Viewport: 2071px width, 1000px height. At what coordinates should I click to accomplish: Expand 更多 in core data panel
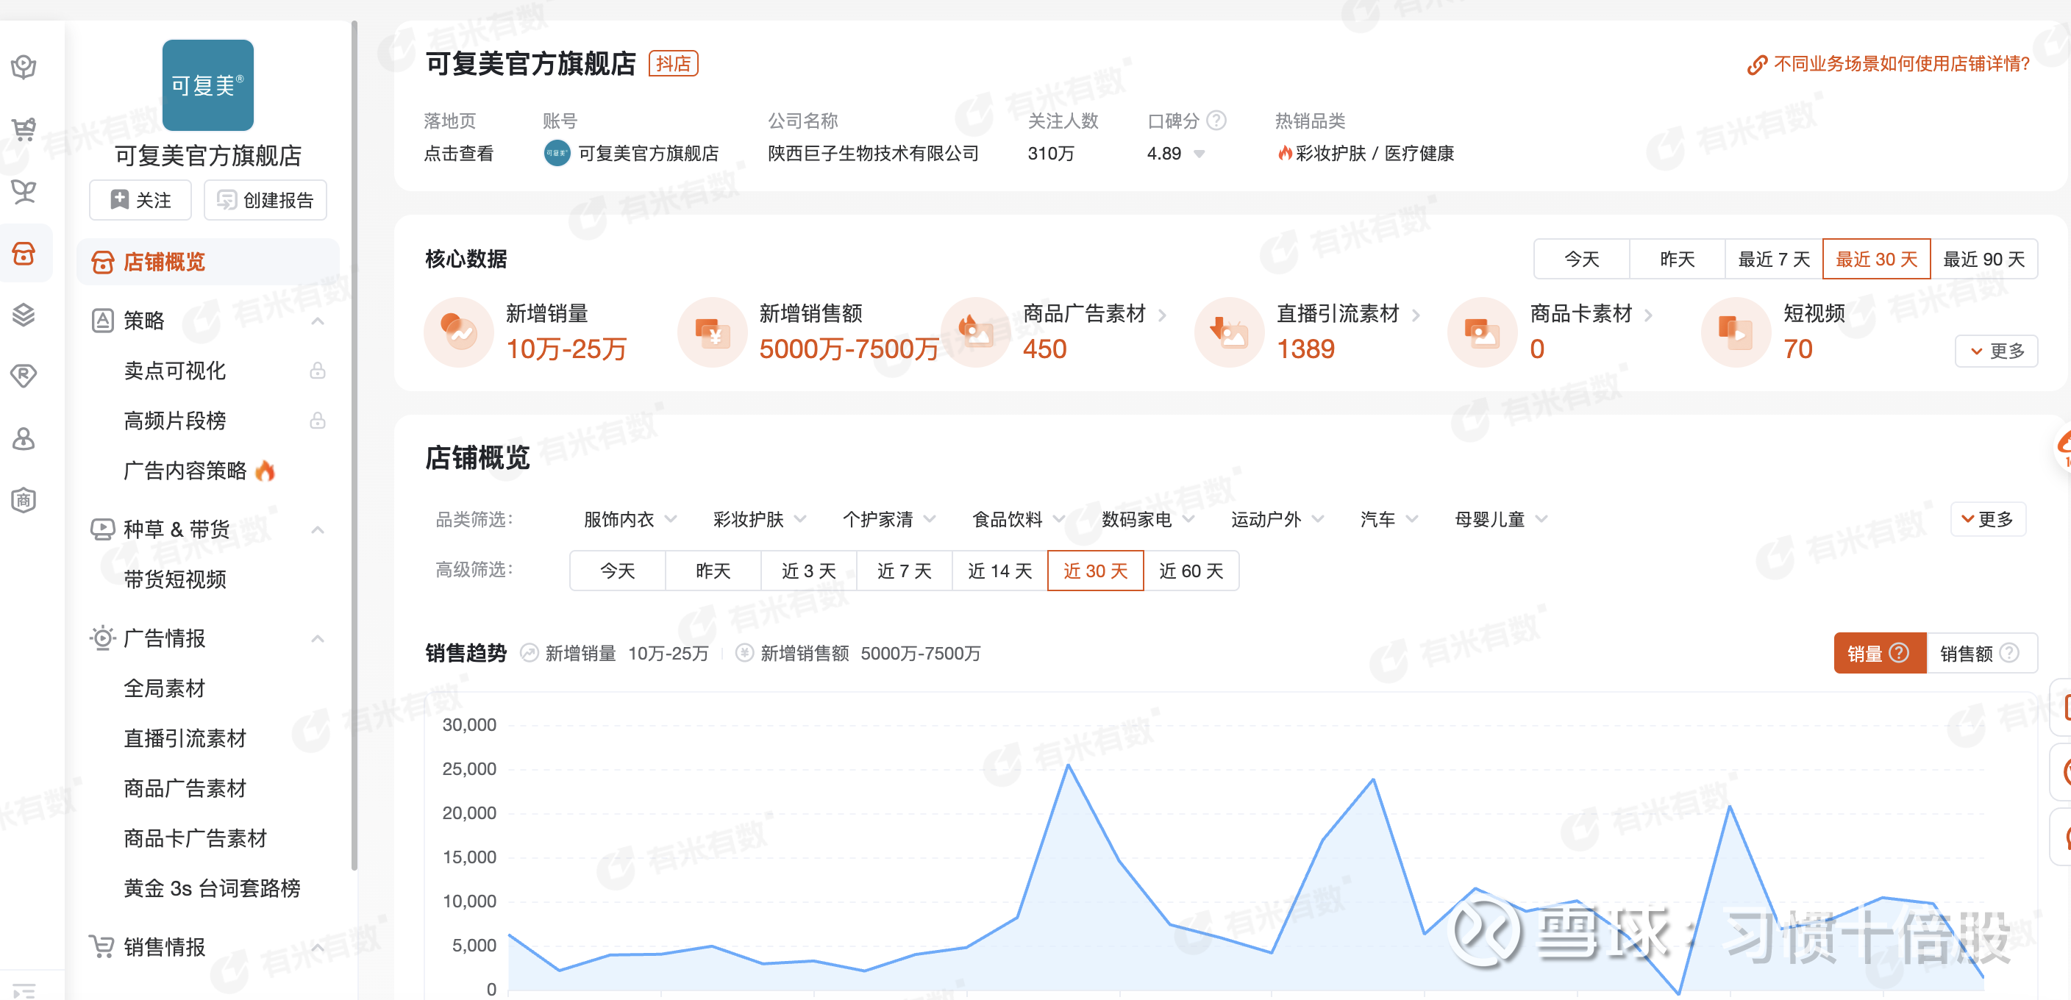click(1996, 351)
